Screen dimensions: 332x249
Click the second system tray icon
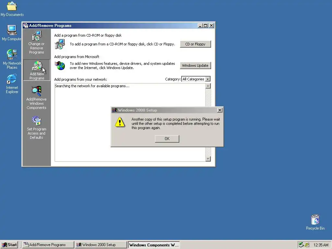coord(307,245)
